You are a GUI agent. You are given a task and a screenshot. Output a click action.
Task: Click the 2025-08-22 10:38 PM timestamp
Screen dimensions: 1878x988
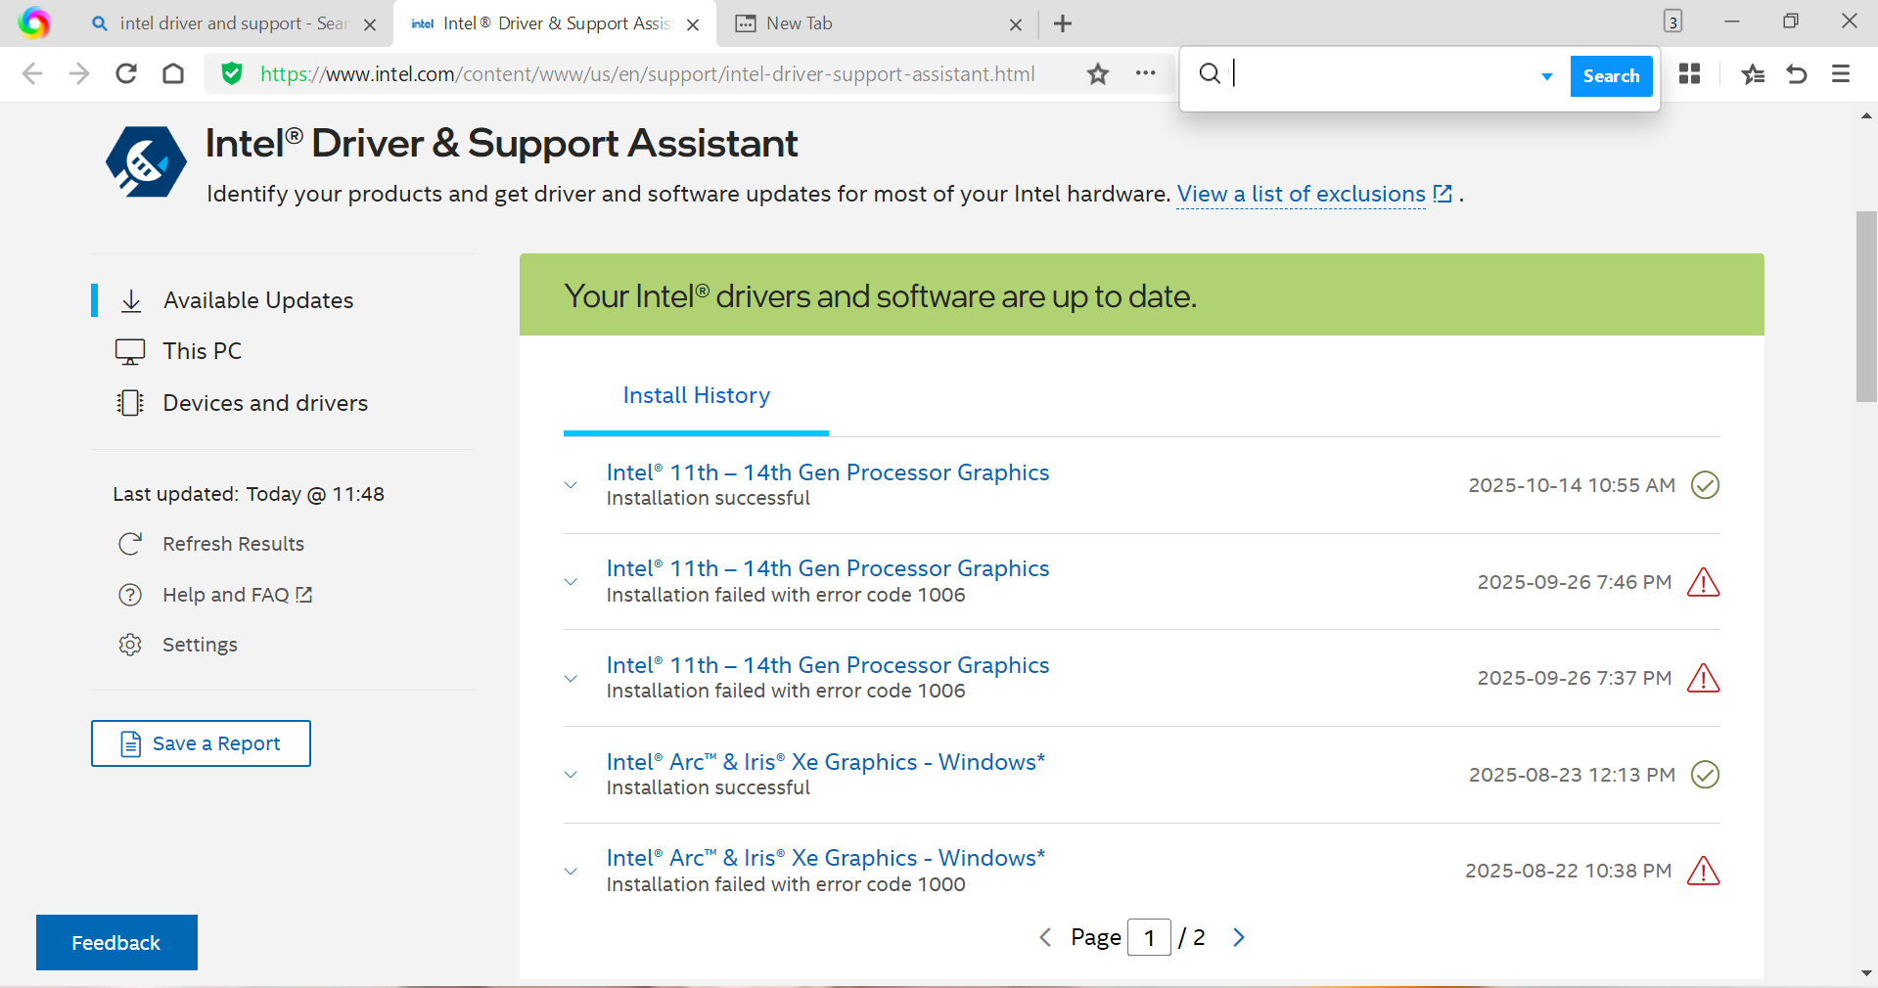[x=1568, y=871]
